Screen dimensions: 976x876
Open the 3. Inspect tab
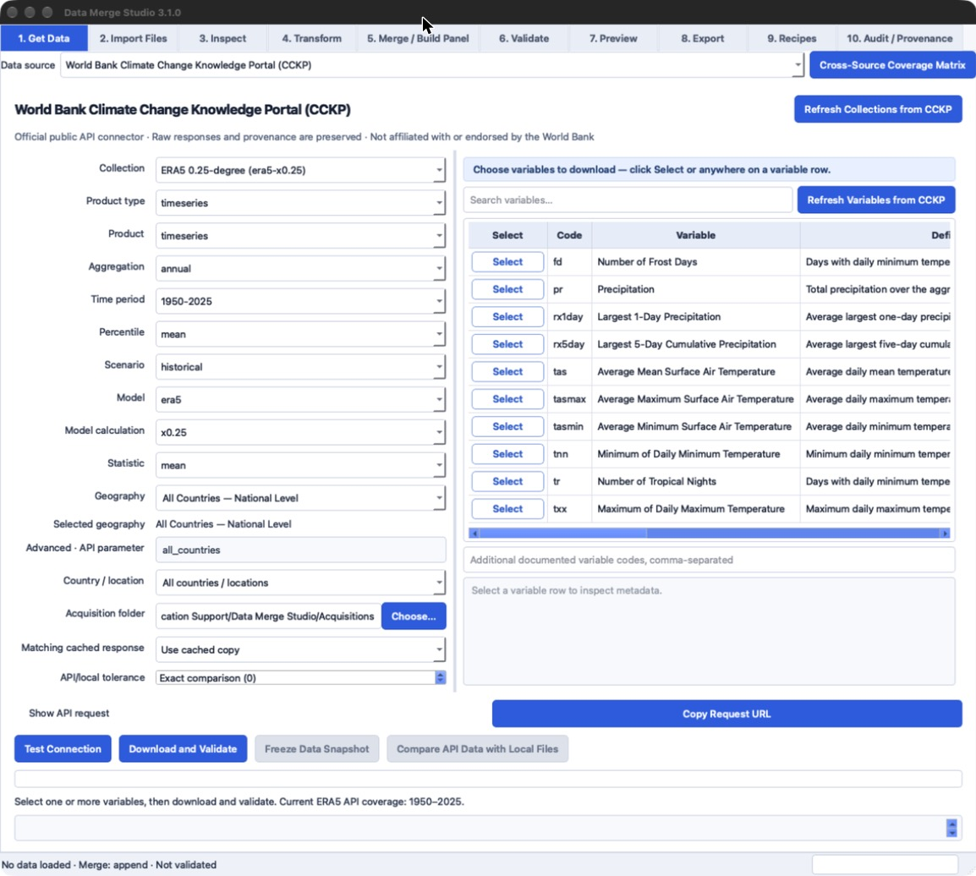222,39
